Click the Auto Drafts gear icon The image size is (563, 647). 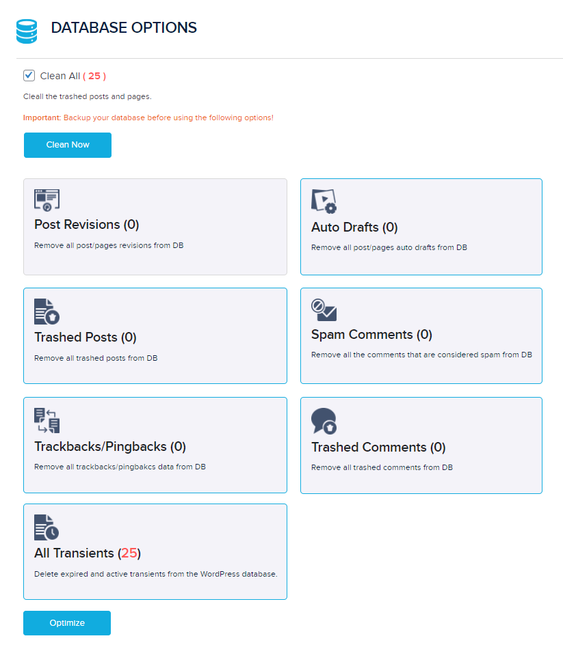tap(324, 202)
